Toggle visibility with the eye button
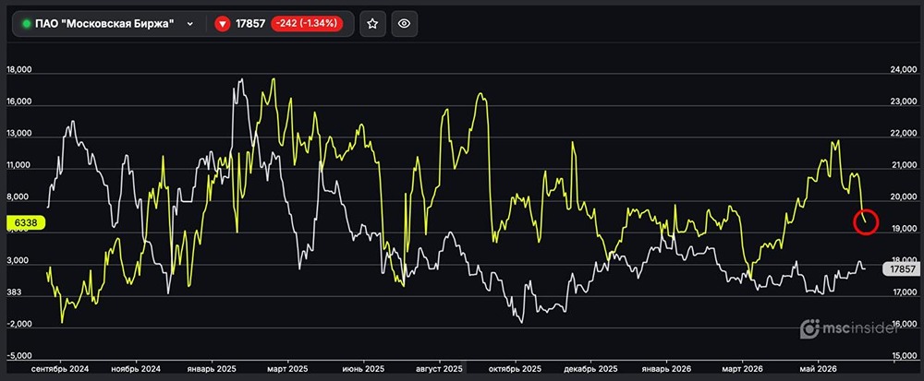Screen dimensions: 924x381 [x=405, y=23]
